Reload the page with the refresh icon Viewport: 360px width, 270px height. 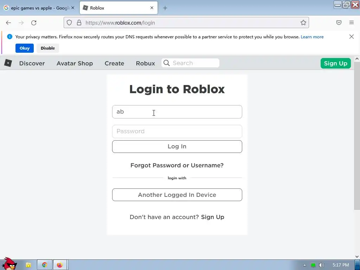tap(34, 23)
